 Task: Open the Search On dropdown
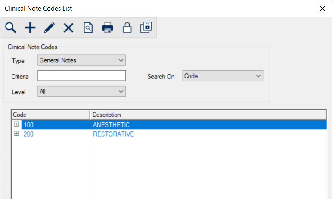point(222,76)
